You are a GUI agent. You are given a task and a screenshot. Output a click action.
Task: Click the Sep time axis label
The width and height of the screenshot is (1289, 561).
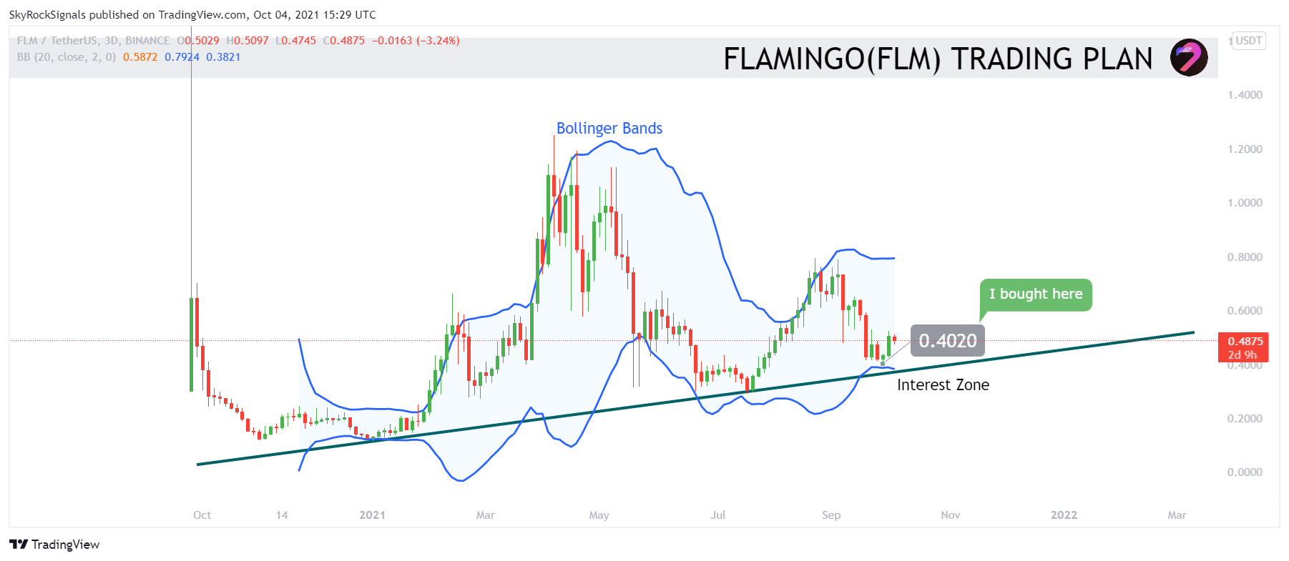click(x=831, y=515)
